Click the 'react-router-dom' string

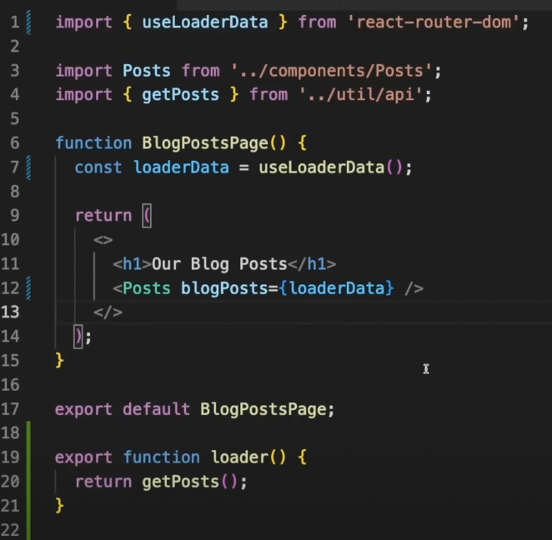click(x=434, y=22)
